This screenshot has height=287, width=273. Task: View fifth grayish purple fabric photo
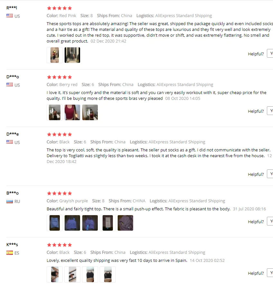(125, 223)
